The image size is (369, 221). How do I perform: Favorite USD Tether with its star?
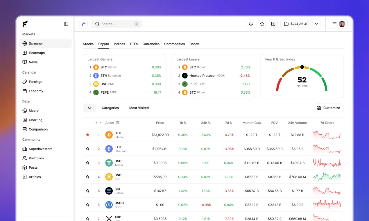click(87, 163)
